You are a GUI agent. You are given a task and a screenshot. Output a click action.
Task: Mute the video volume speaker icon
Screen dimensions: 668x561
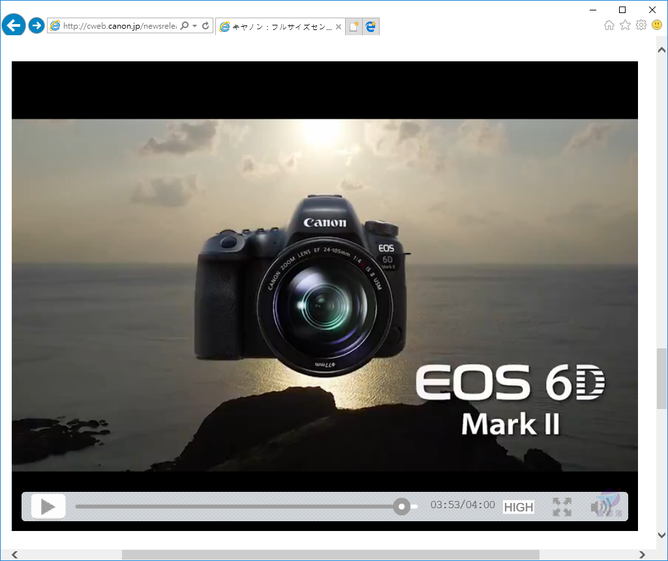[601, 507]
